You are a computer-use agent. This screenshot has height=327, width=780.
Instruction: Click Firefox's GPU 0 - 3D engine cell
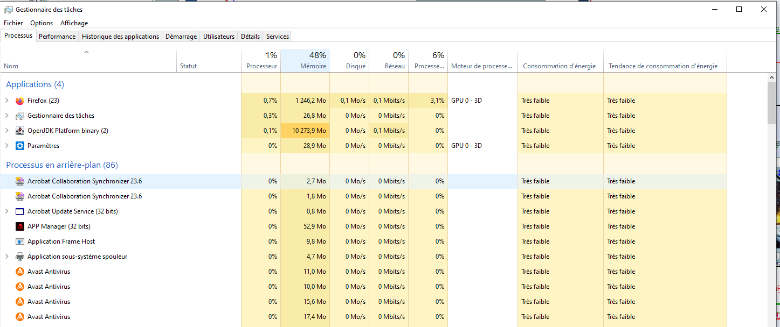point(482,101)
